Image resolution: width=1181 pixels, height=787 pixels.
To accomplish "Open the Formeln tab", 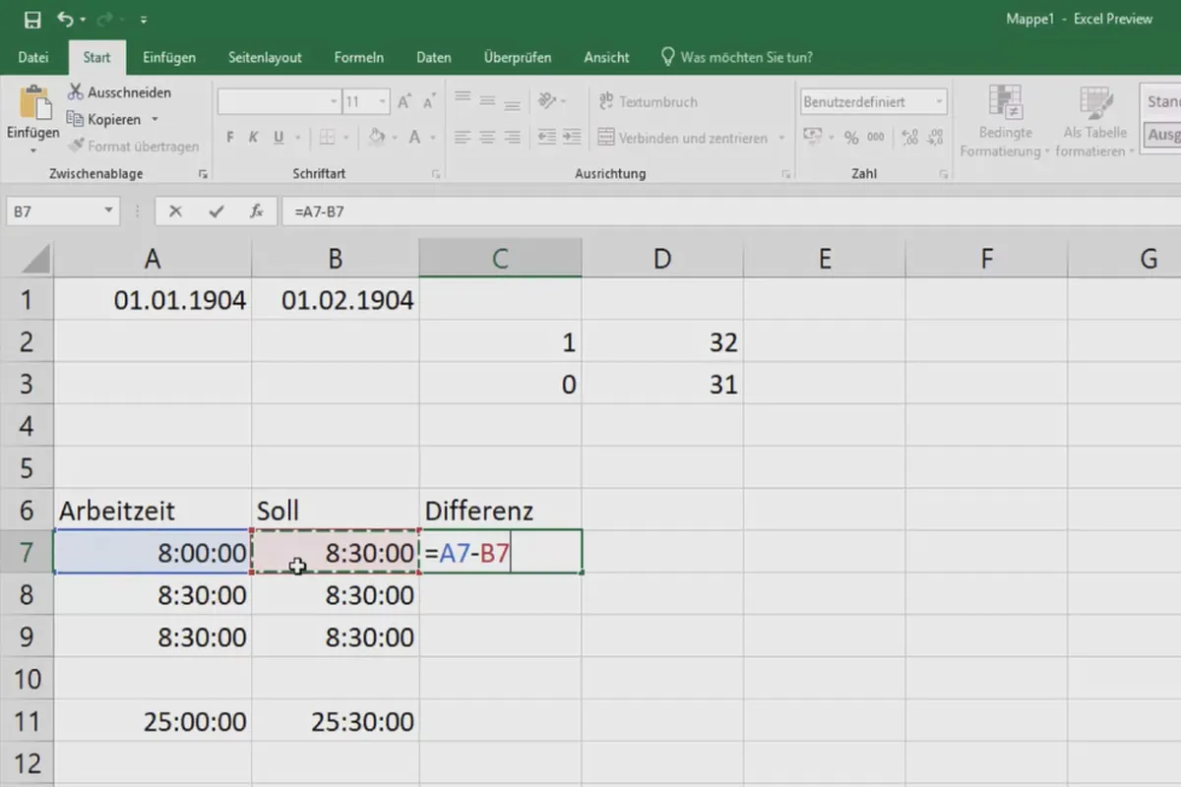I will [x=359, y=57].
